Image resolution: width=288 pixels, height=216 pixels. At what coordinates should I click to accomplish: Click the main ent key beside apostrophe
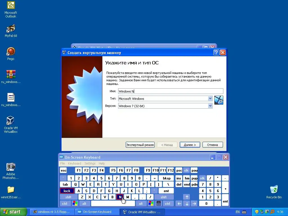[x=166, y=191]
